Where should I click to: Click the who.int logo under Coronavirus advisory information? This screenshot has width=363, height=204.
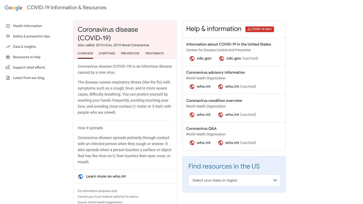point(192,86)
